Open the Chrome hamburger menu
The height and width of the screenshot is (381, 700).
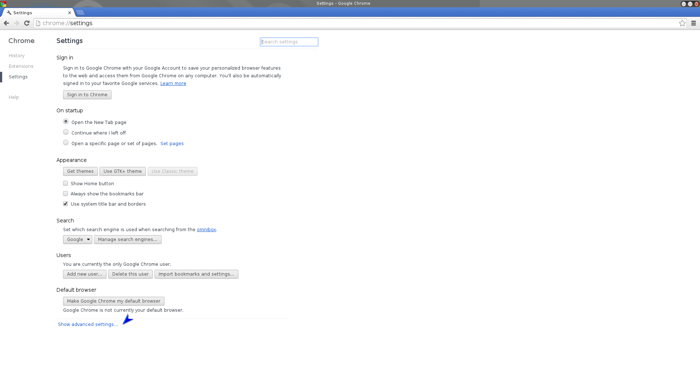(693, 23)
